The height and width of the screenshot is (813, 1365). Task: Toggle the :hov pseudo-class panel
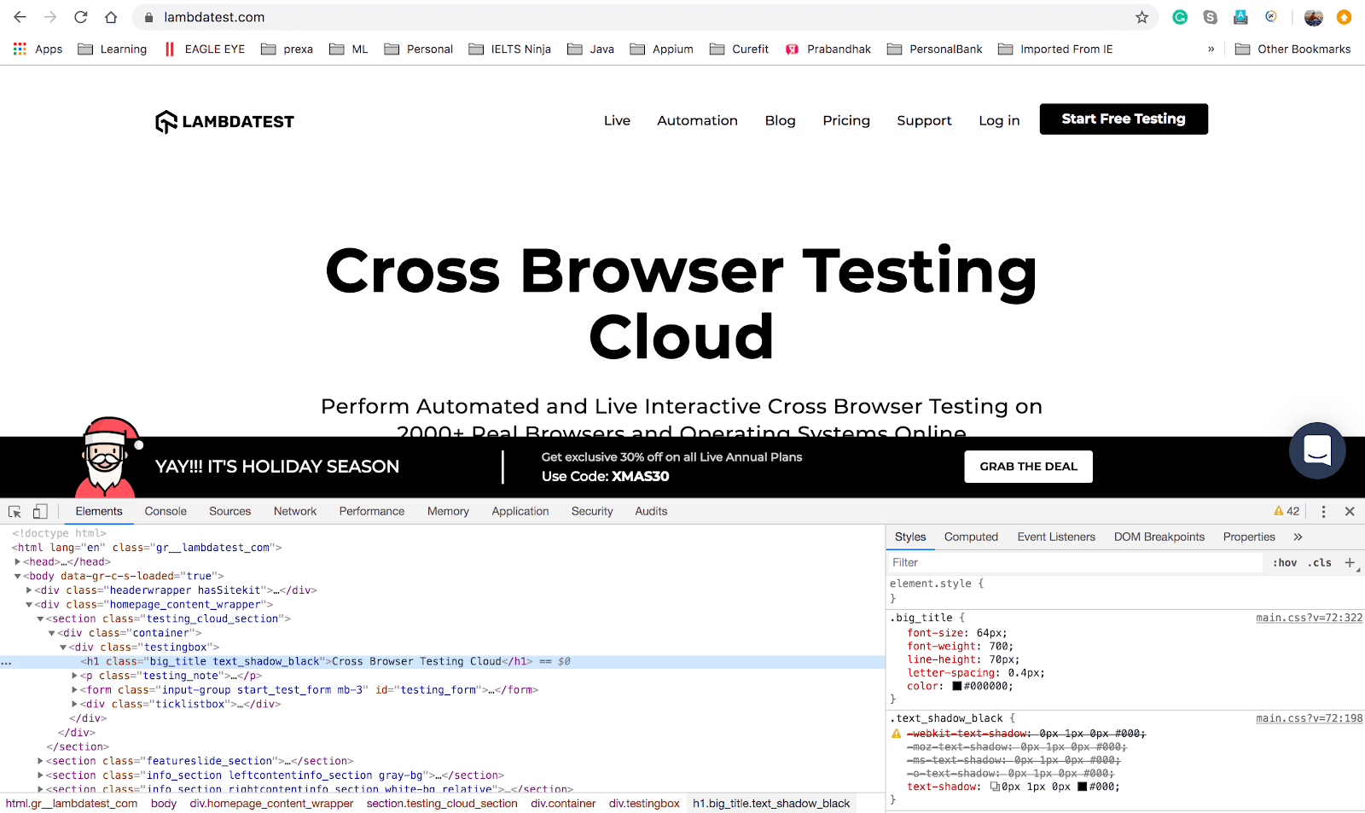pos(1284,562)
